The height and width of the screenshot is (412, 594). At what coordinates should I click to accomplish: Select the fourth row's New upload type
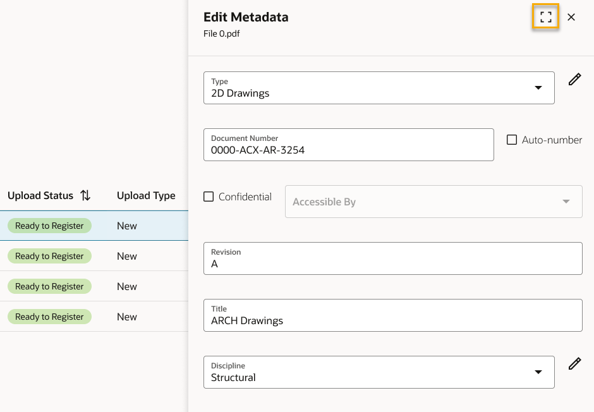tap(127, 317)
